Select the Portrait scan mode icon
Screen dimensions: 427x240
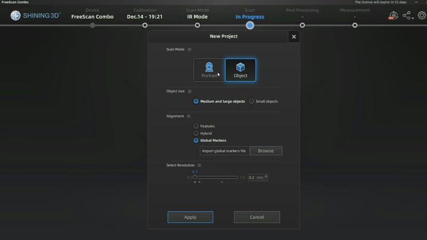point(209,69)
